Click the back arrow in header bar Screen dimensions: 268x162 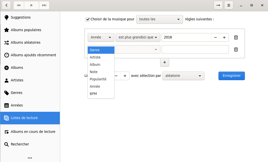point(6,5)
